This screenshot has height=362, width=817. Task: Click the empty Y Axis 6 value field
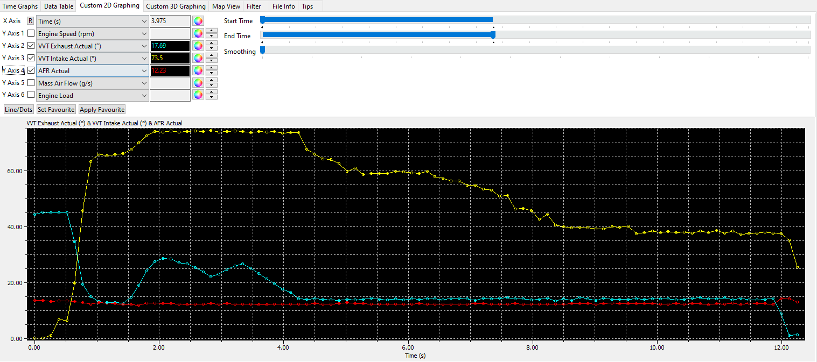point(170,95)
